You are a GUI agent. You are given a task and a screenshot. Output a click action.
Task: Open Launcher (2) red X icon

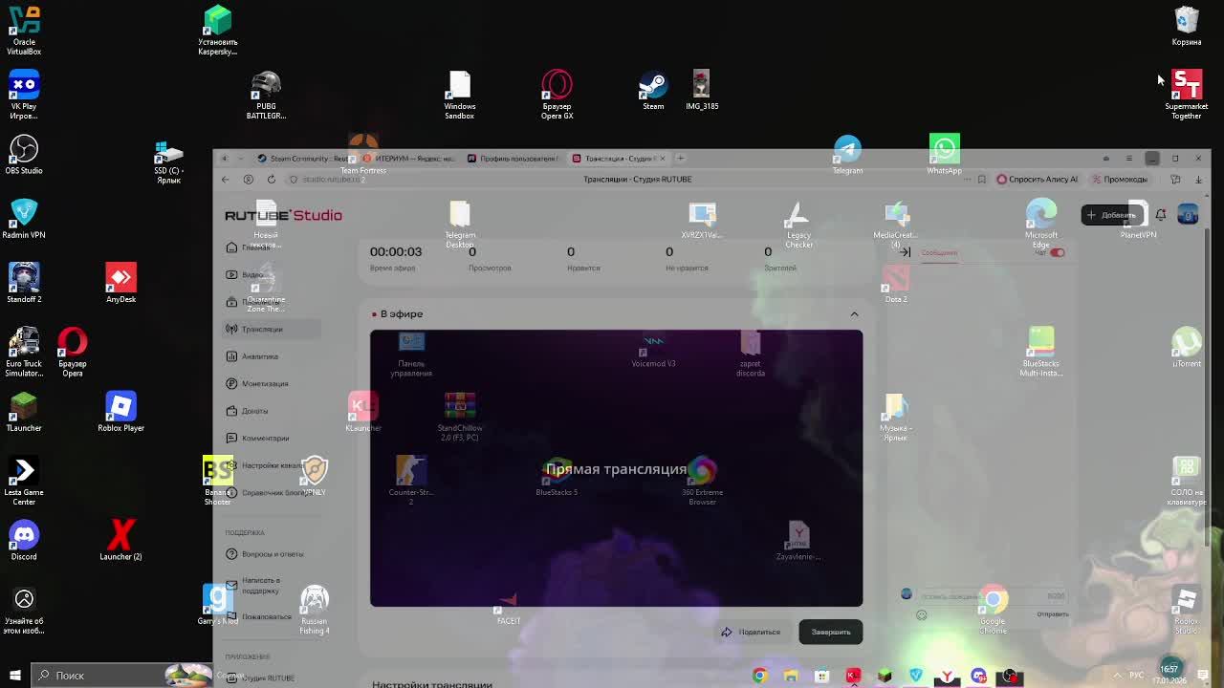coord(120,540)
